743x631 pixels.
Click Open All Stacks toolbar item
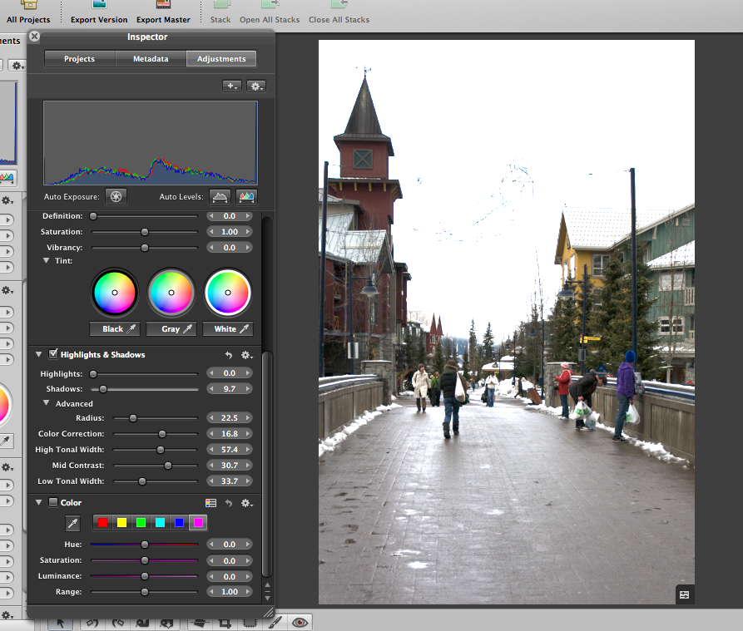point(270,12)
